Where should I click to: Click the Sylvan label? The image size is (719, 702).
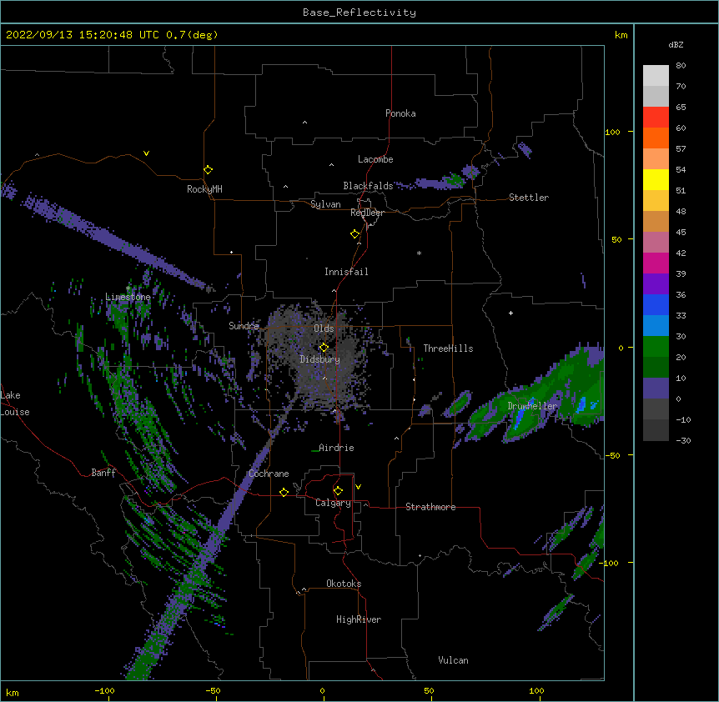point(325,204)
